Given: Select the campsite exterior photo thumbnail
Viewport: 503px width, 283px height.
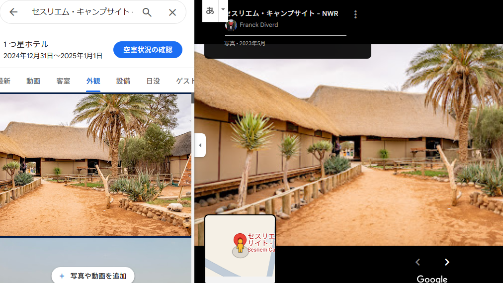Looking at the screenshot, I should [95, 165].
